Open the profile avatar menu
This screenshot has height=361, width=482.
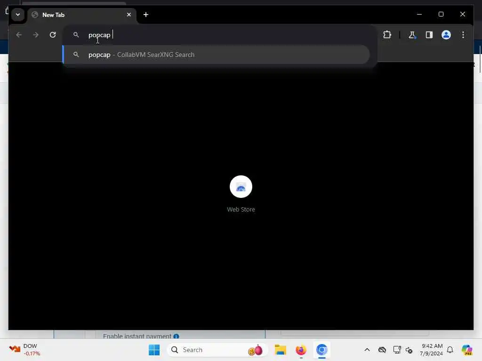click(446, 35)
